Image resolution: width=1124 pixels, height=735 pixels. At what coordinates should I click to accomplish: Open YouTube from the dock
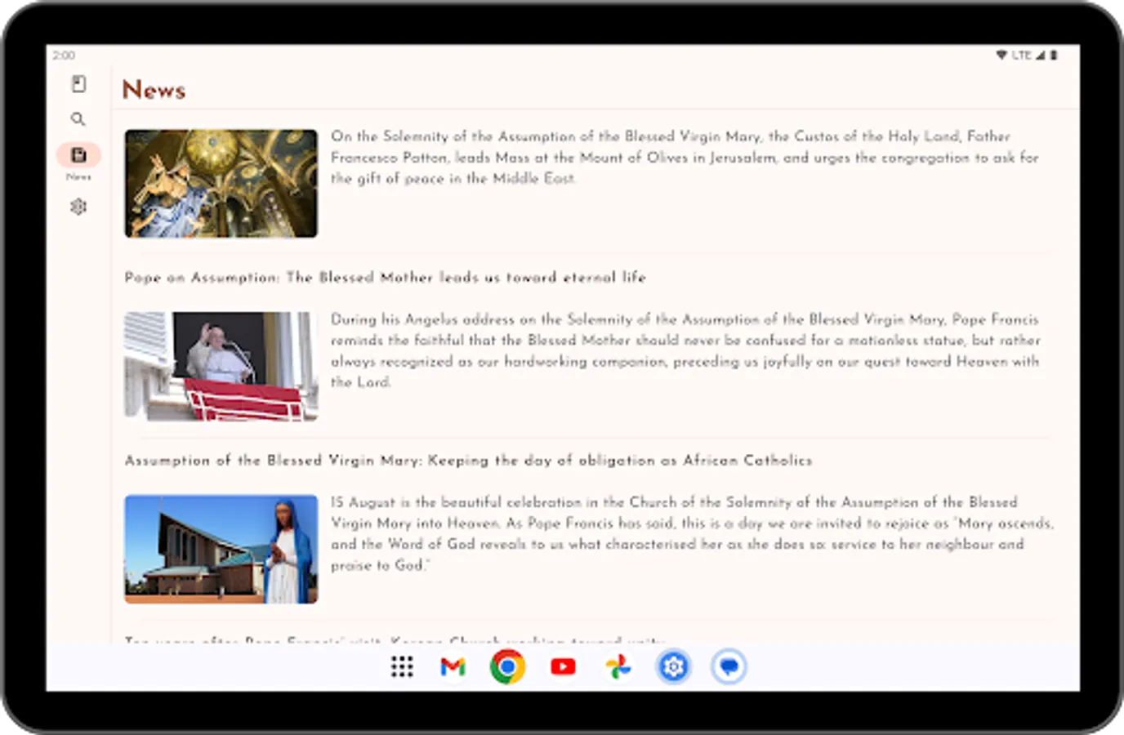pos(564,667)
